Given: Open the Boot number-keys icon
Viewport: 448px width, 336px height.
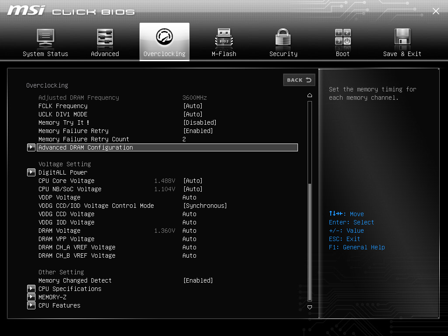Looking at the screenshot, I should 343,37.
